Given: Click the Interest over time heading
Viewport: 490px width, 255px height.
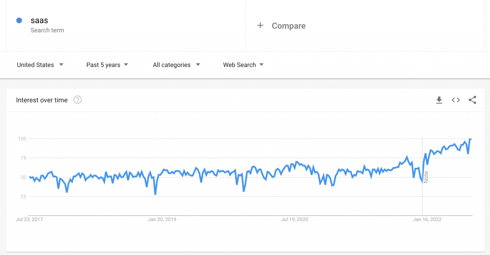Looking at the screenshot, I should pos(42,100).
